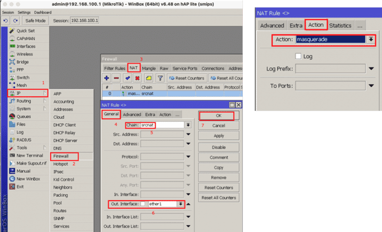Viewport: 382px width, 232px height.
Task: Select Firewall in the IP submenu
Action: (61, 156)
